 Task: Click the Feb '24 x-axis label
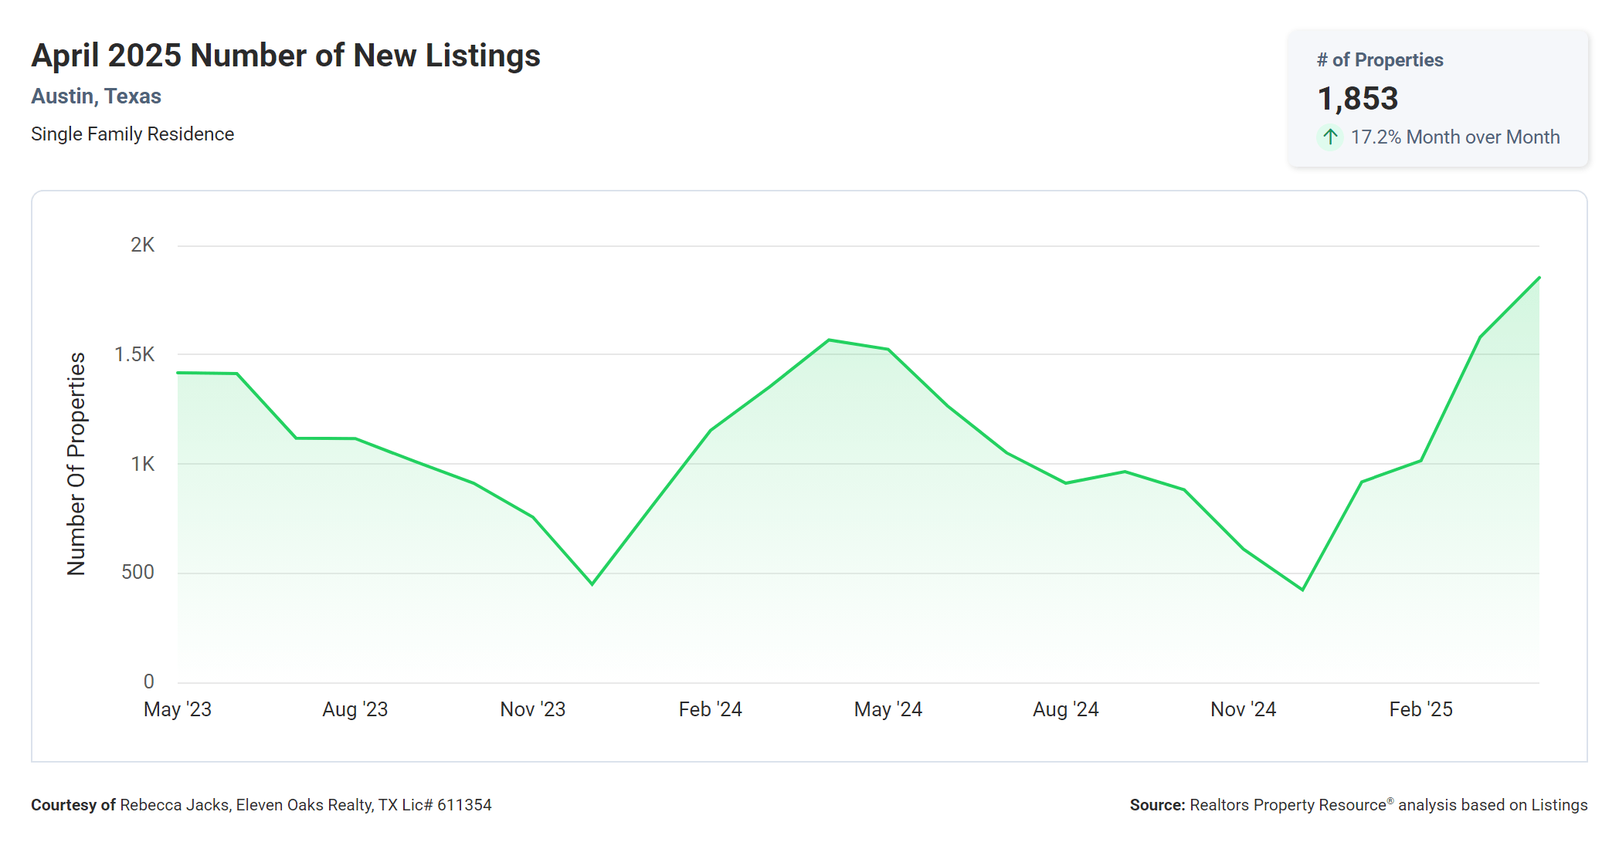tap(710, 709)
